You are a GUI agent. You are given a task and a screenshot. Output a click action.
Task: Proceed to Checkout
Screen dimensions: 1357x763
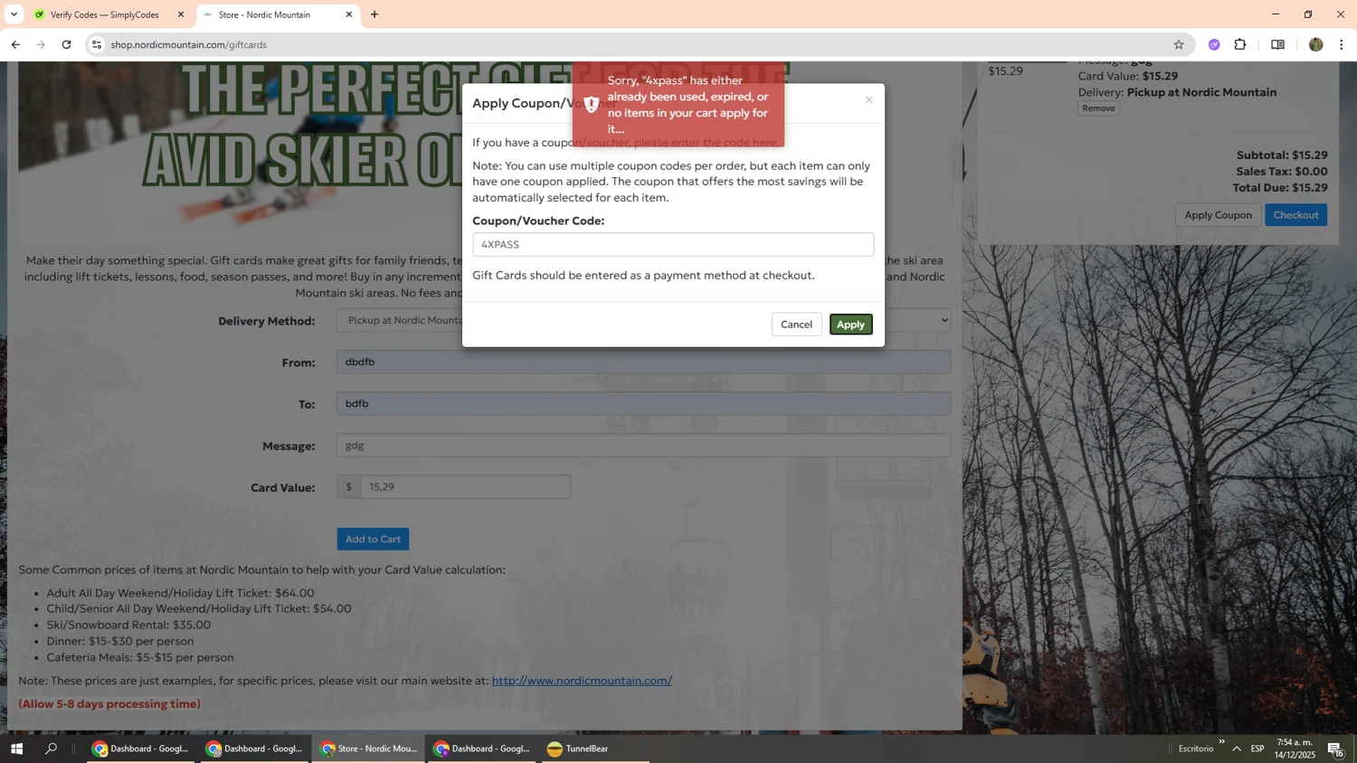point(1295,214)
